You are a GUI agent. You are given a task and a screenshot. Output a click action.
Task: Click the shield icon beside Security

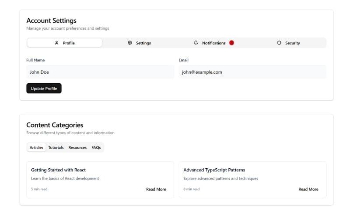(279, 43)
